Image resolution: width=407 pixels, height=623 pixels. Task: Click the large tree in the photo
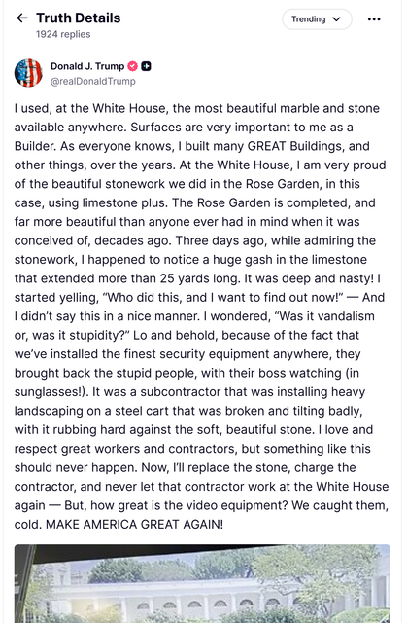(x=317, y=572)
